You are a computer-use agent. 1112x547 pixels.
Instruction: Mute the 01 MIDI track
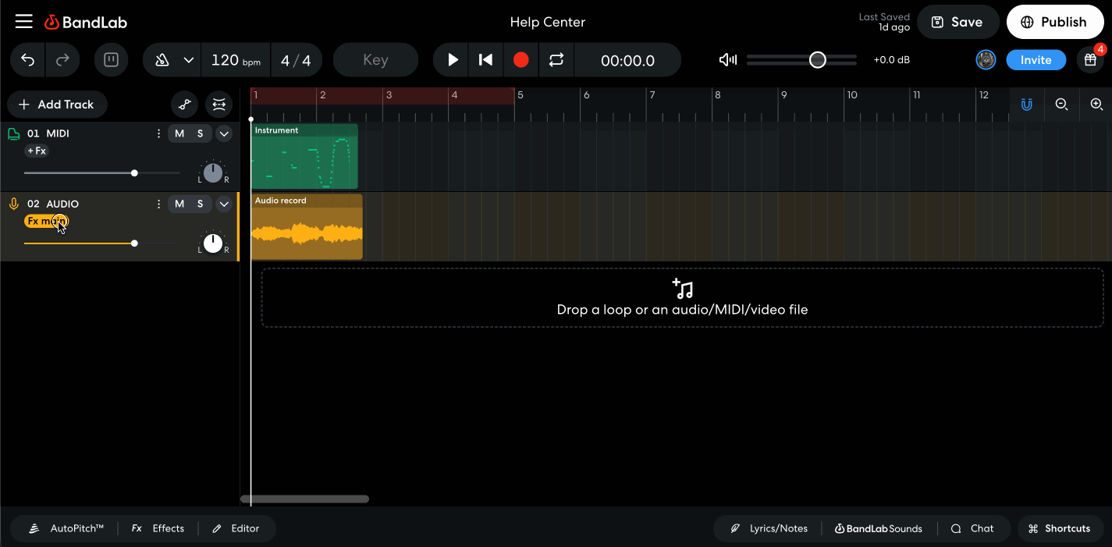(x=179, y=133)
